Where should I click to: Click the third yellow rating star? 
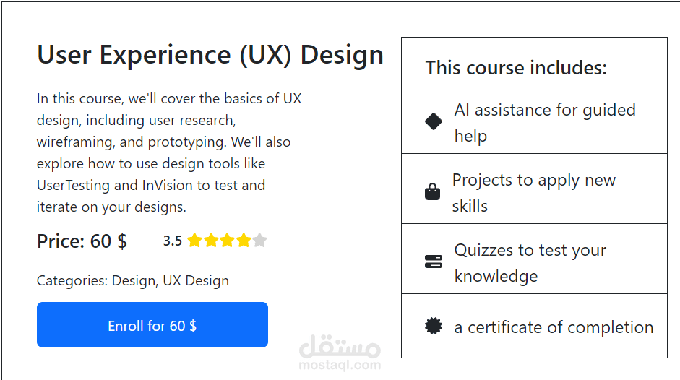tap(227, 241)
